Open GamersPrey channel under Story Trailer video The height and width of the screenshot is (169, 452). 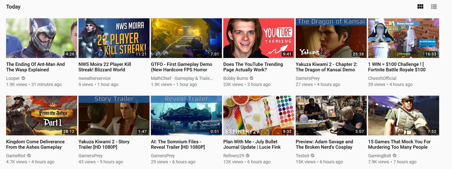tap(90, 156)
